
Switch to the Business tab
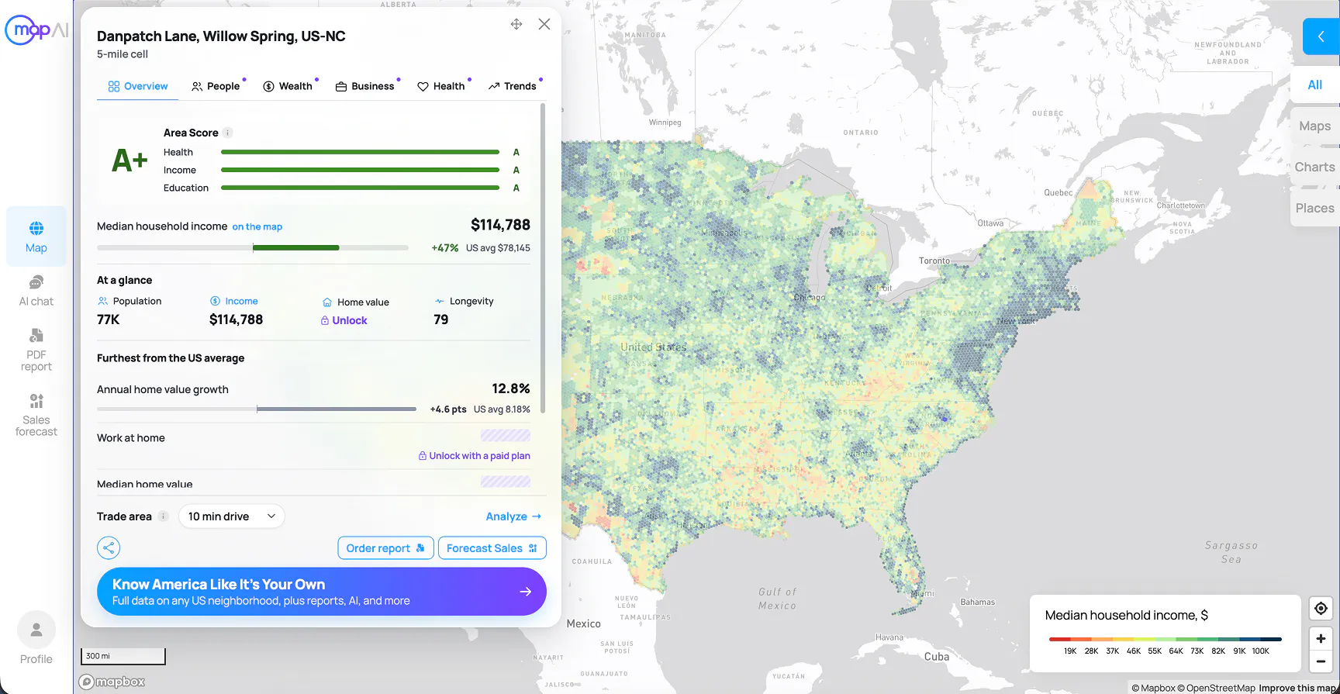[365, 86]
